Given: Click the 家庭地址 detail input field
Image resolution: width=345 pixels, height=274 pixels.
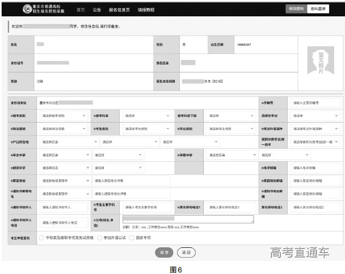Looking at the screenshot, I should tap(131, 181).
